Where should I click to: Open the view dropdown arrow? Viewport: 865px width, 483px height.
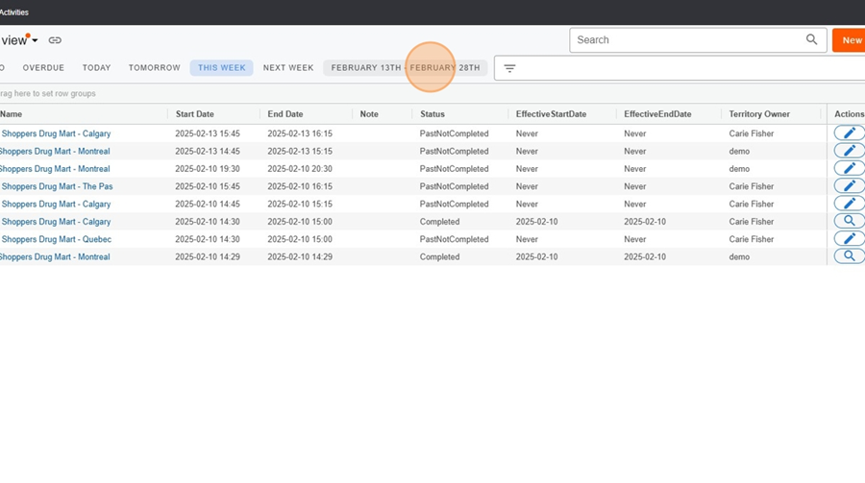tap(35, 40)
